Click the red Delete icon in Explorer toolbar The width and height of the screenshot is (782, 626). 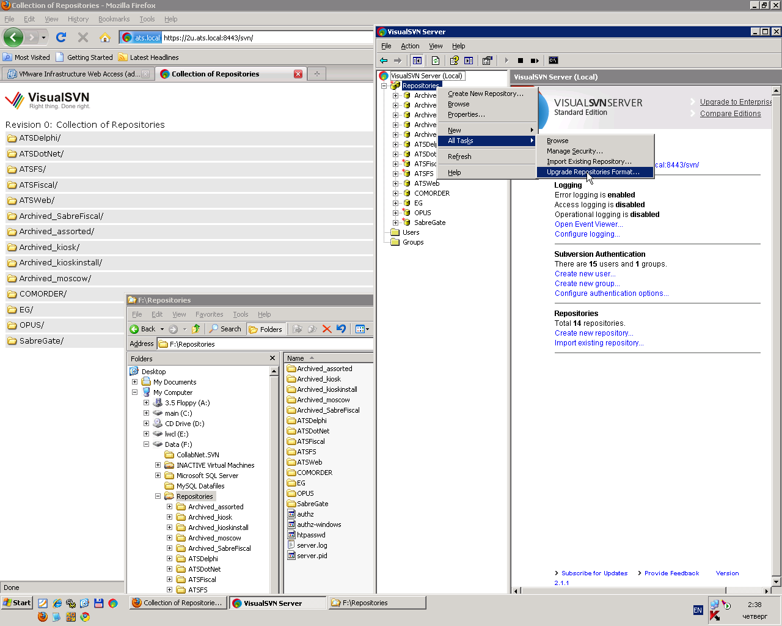click(x=327, y=329)
